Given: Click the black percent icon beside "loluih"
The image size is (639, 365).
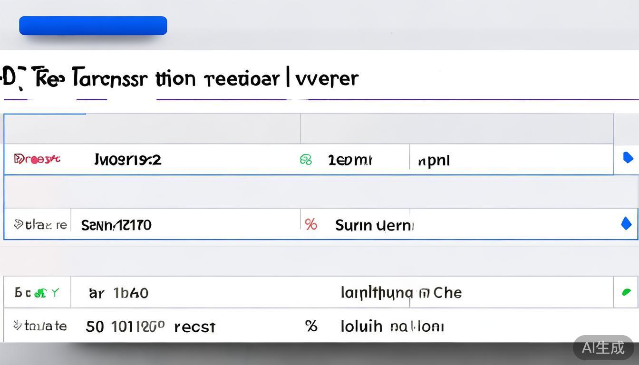Looking at the screenshot, I should coord(311,326).
